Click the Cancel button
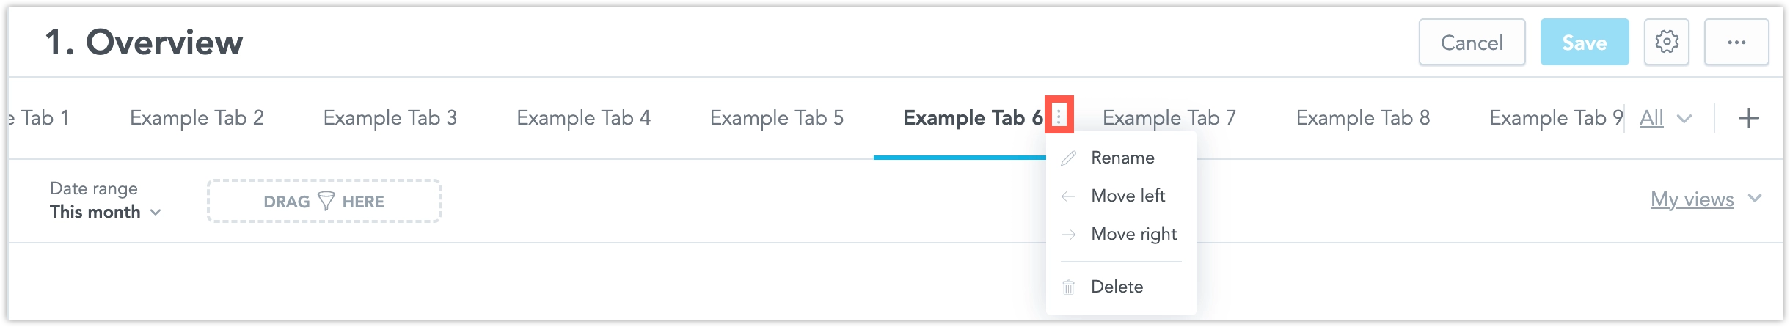The image size is (1790, 327). [1472, 43]
